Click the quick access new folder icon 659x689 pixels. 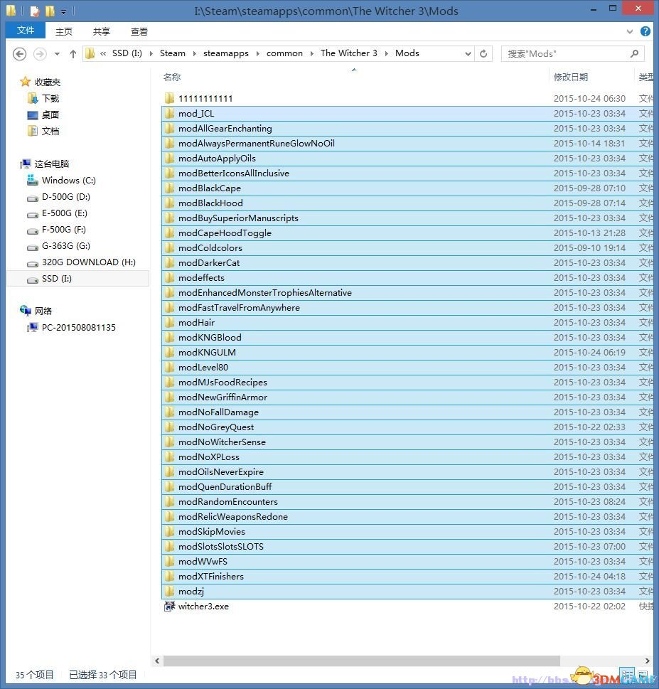(50, 11)
